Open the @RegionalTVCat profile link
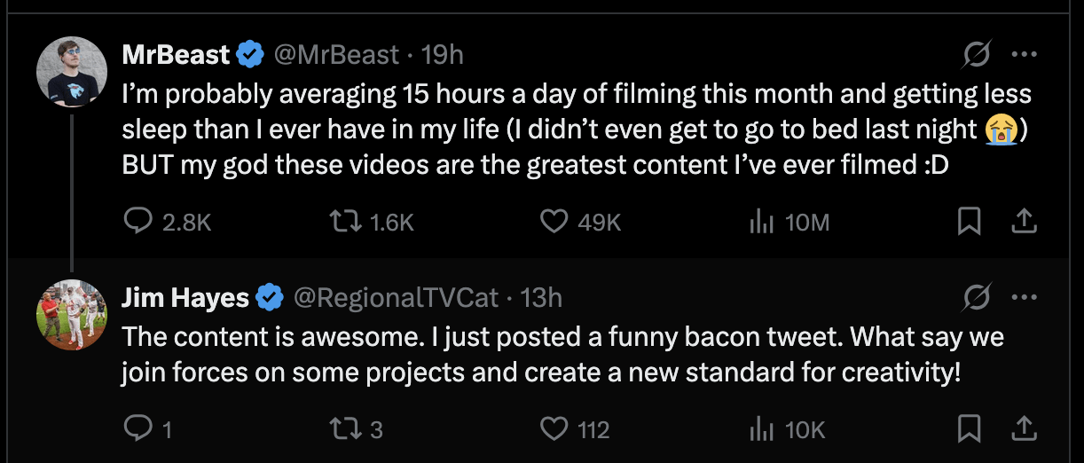1084x463 pixels. (396, 297)
